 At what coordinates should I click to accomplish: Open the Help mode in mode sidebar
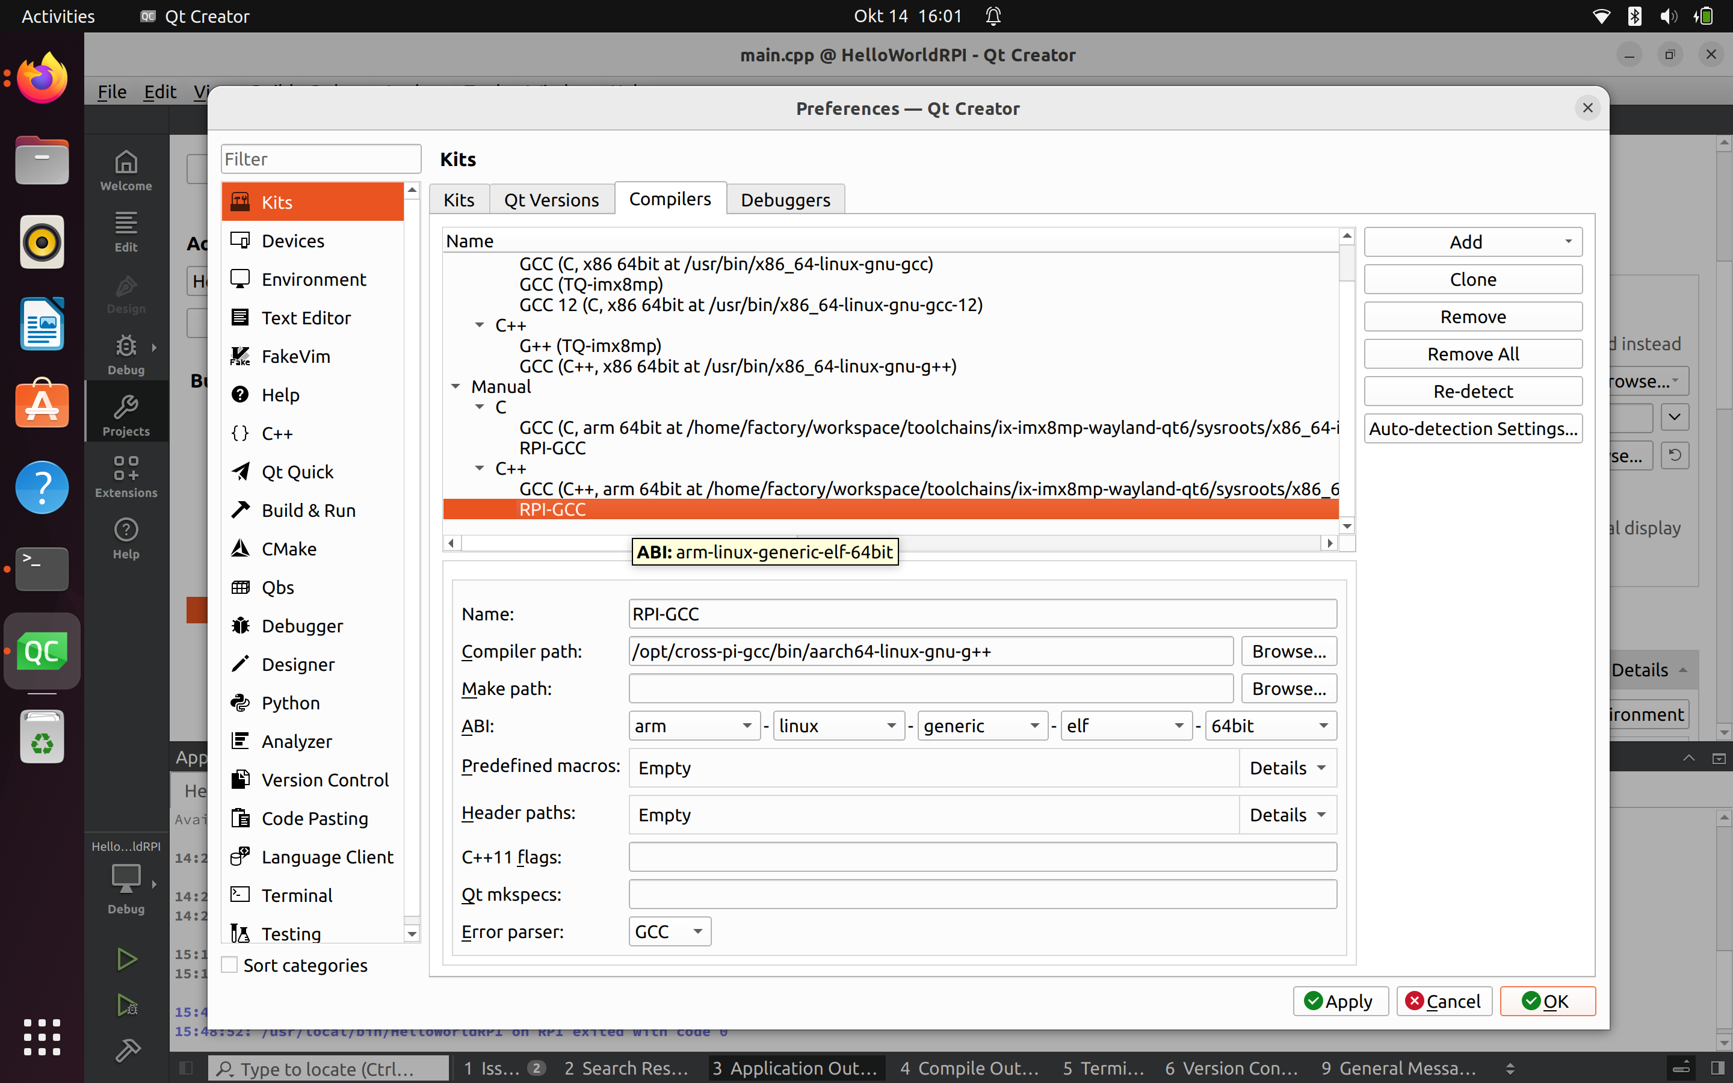(126, 538)
